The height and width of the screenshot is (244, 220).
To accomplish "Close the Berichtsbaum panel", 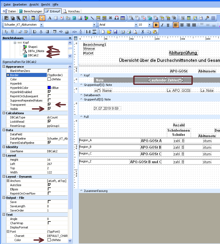I will pos(70,38).
